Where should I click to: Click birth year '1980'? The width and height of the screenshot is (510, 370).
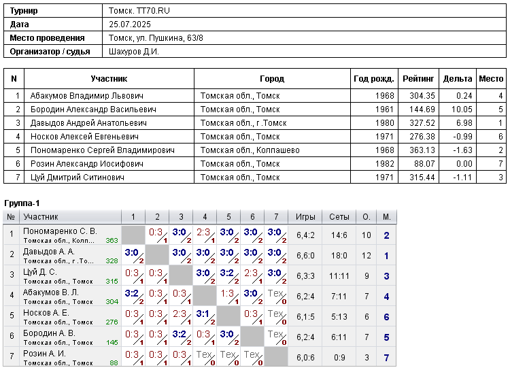pyautogui.click(x=384, y=123)
